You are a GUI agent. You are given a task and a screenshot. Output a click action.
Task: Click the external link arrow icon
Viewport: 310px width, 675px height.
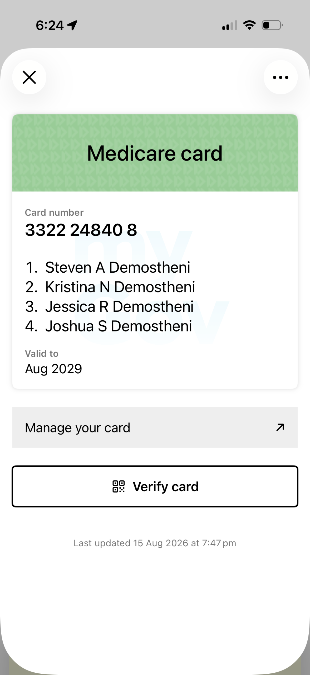point(280,427)
